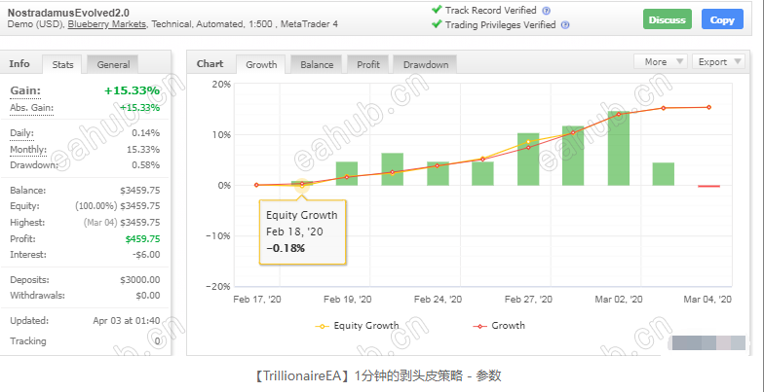The image size is (764, 392).
Task: Click the Balance value $3459.75
Action: pyautogui.click(x=140, y=191)
